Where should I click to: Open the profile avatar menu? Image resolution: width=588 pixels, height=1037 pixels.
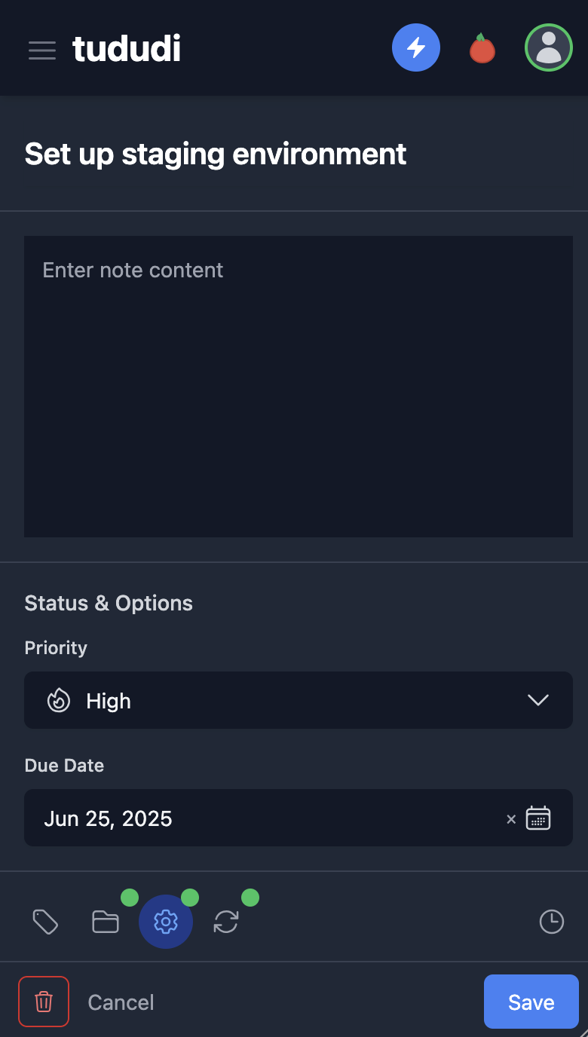coord(549,47)
